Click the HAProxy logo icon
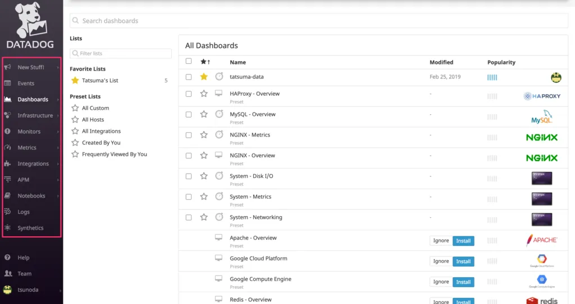This screenshot has height=304, width=575. click(542, 96)
